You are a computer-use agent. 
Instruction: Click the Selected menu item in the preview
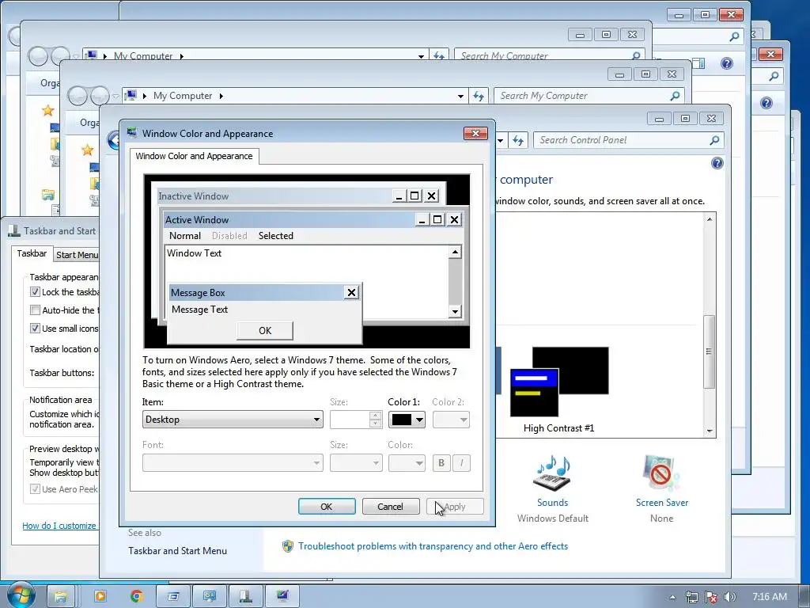(276, 236)
